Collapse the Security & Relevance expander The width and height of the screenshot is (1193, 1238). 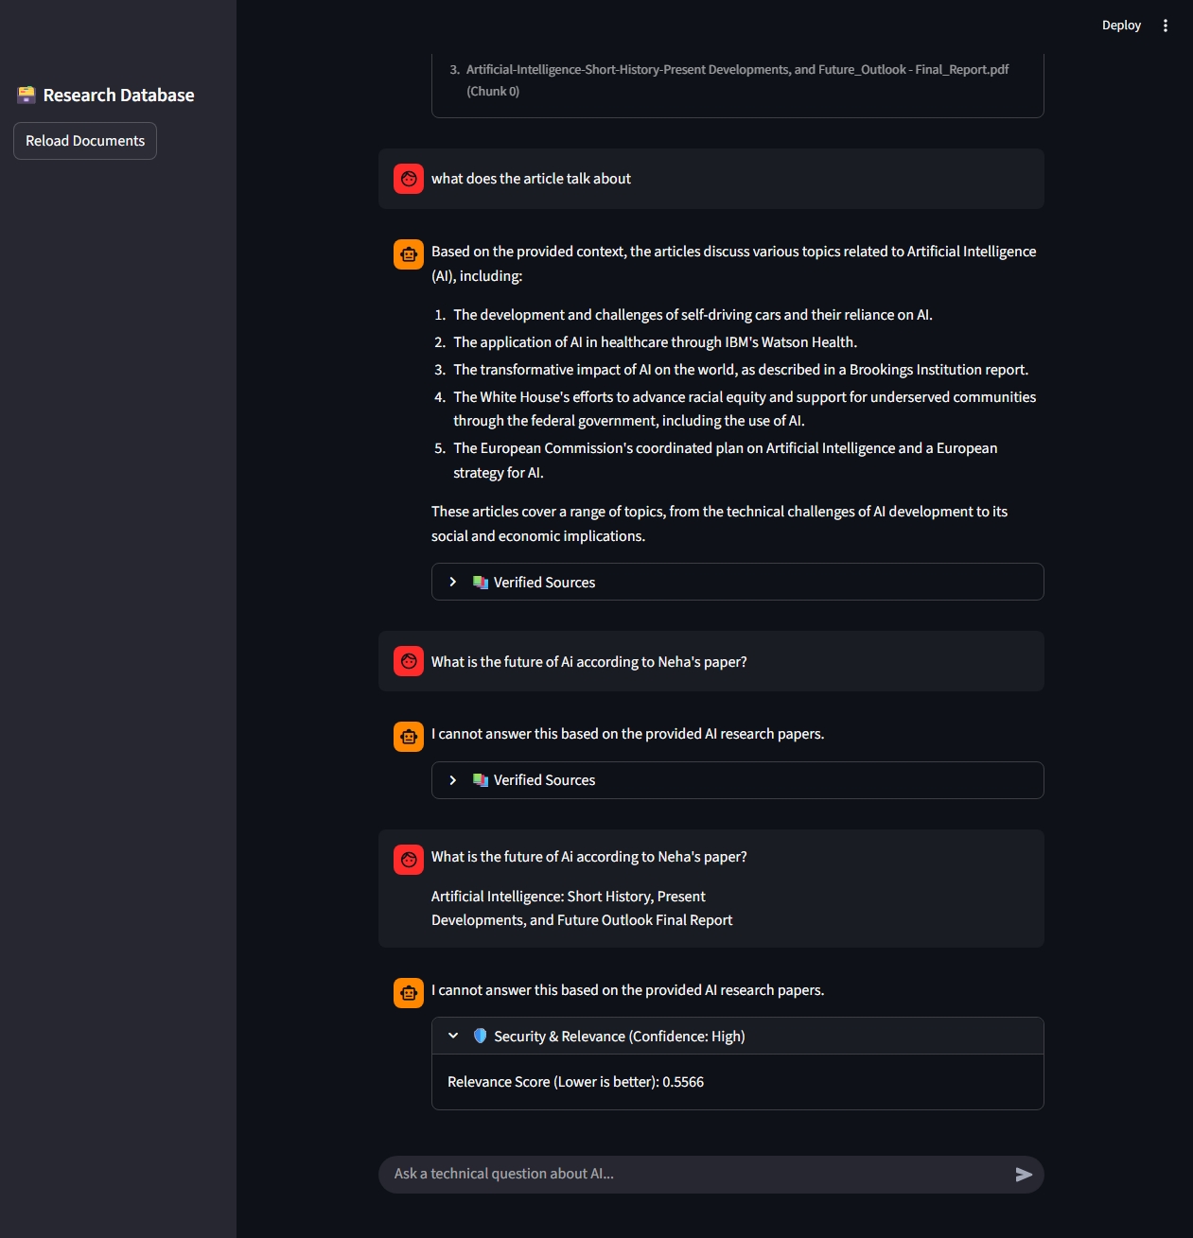(453, 1037)
